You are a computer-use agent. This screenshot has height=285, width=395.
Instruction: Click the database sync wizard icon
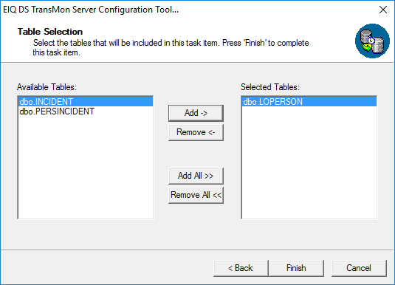tap(372, 41)
